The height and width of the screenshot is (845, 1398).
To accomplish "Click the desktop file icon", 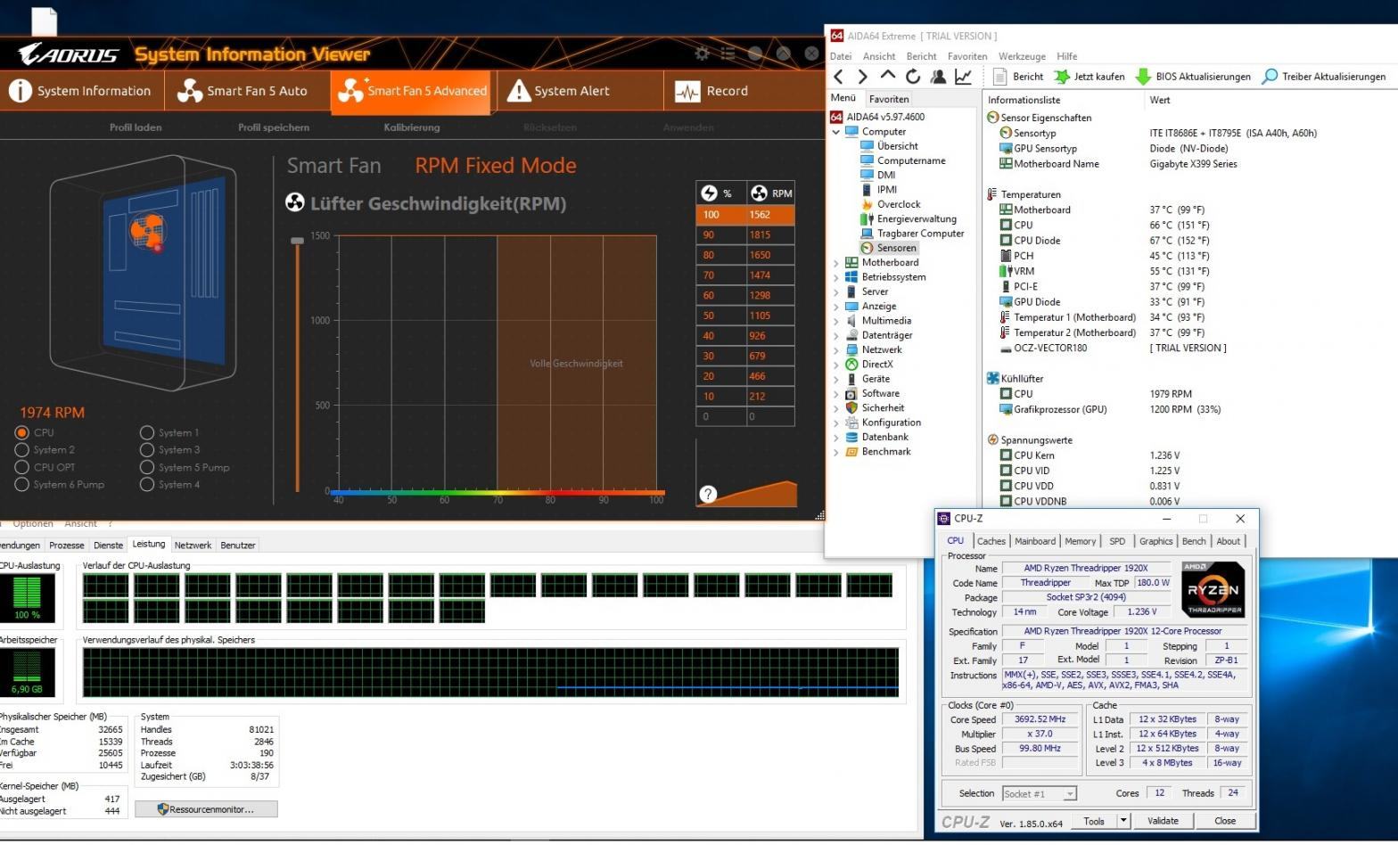I will coord(44,20).
